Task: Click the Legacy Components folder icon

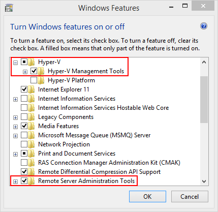Action: pos(32,117)
